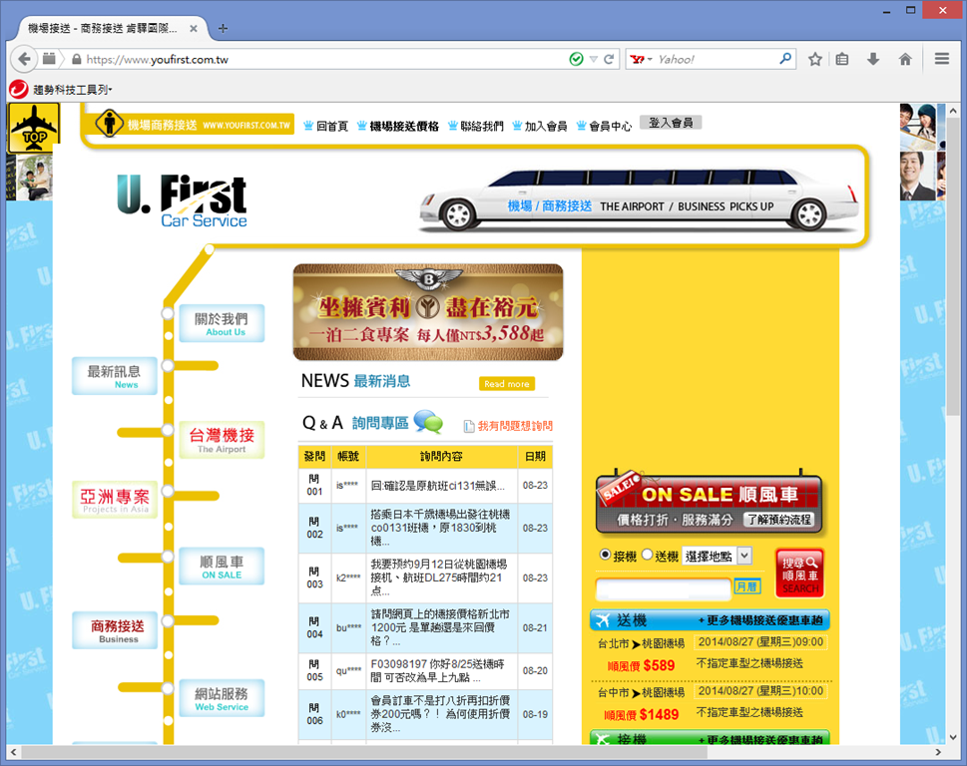967x766 pixels.
Task: Open the bookmarks list icon
Action: 842,59
